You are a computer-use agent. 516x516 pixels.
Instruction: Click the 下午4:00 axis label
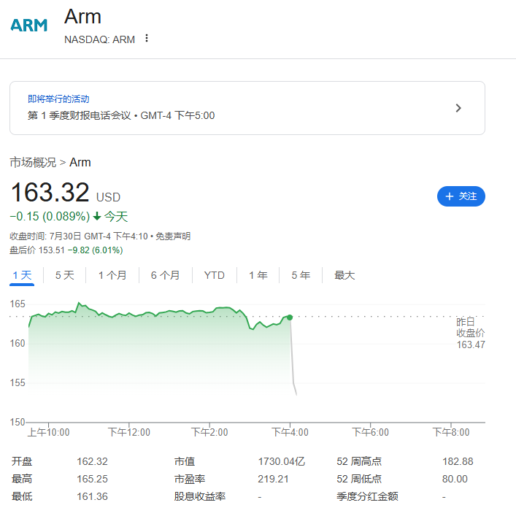[290, 432]
